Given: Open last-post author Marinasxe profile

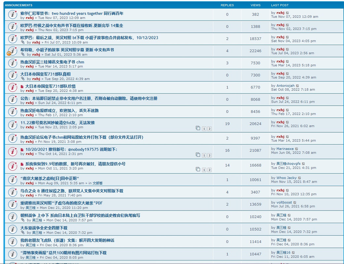Looking at the screenshot, I should click(x=285, y=149).
